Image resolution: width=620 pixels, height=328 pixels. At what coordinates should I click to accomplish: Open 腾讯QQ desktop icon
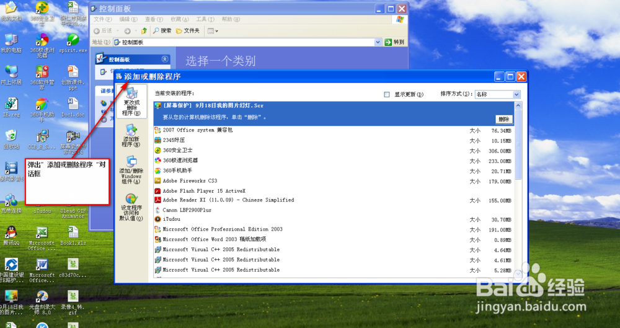pyautogui.click(x=11, y=236)
